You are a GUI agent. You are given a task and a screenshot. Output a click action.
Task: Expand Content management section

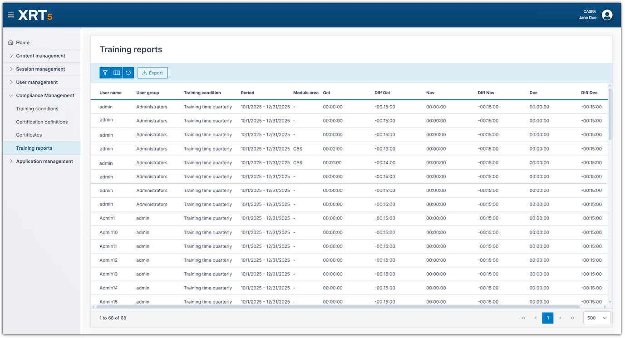40,56
